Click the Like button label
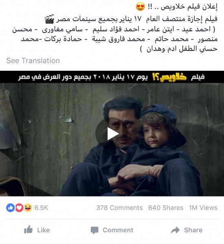This screenshot has height=244, width=224. 43,230
